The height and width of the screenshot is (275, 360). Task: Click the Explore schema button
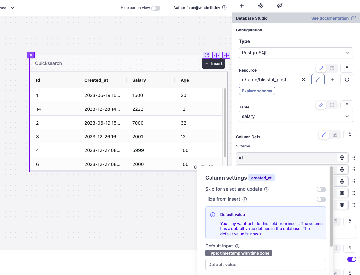tap(257, 91)
